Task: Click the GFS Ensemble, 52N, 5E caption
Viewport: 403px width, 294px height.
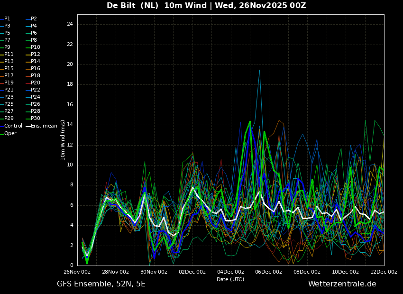Action: click(101, 284)
